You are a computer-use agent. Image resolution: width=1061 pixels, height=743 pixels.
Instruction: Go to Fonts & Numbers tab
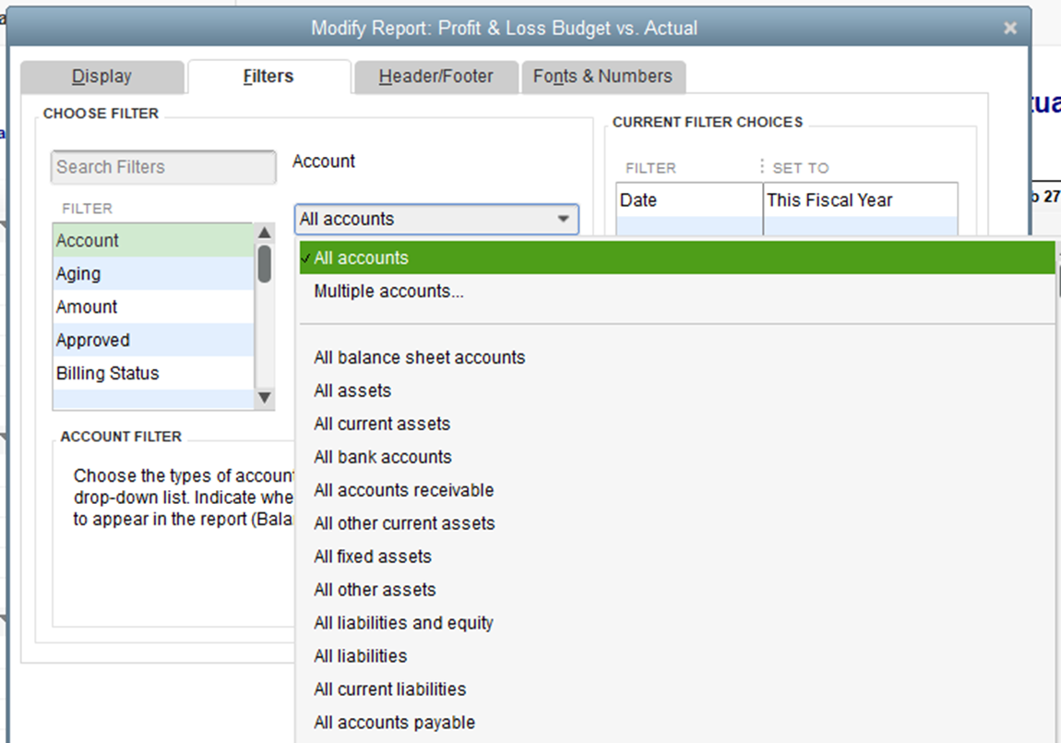point(602,77)
